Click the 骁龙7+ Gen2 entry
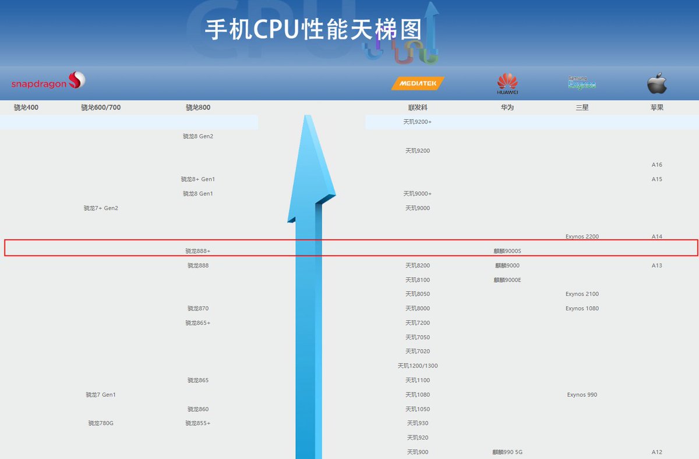 coord(101,208)
